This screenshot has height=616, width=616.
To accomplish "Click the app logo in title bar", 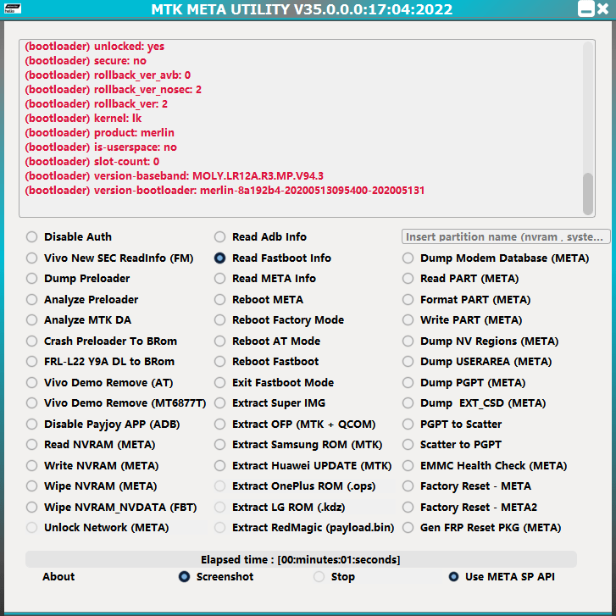I will click(13, 8).
